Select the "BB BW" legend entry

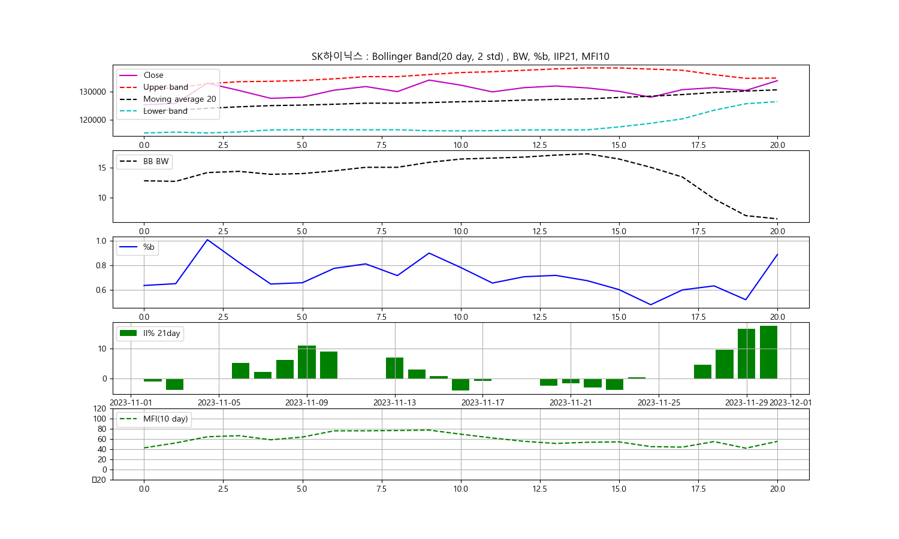click(144, 162)
